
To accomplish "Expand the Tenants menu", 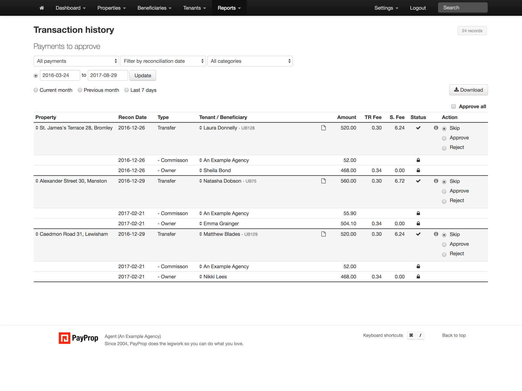I will click(194, 8).
